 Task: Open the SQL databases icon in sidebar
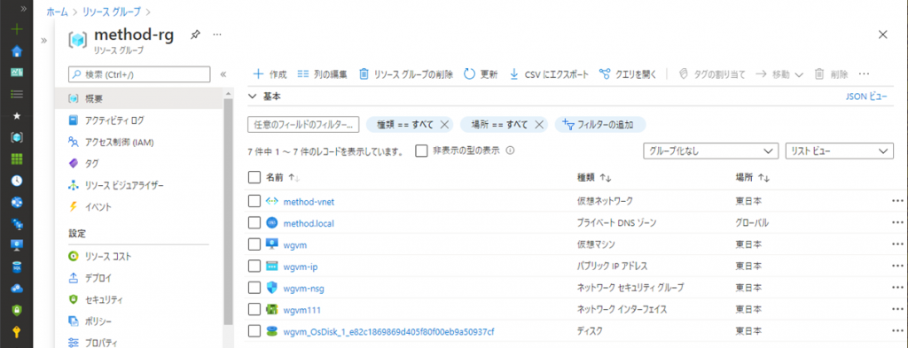pyautogui.click(x=17, y=267)
